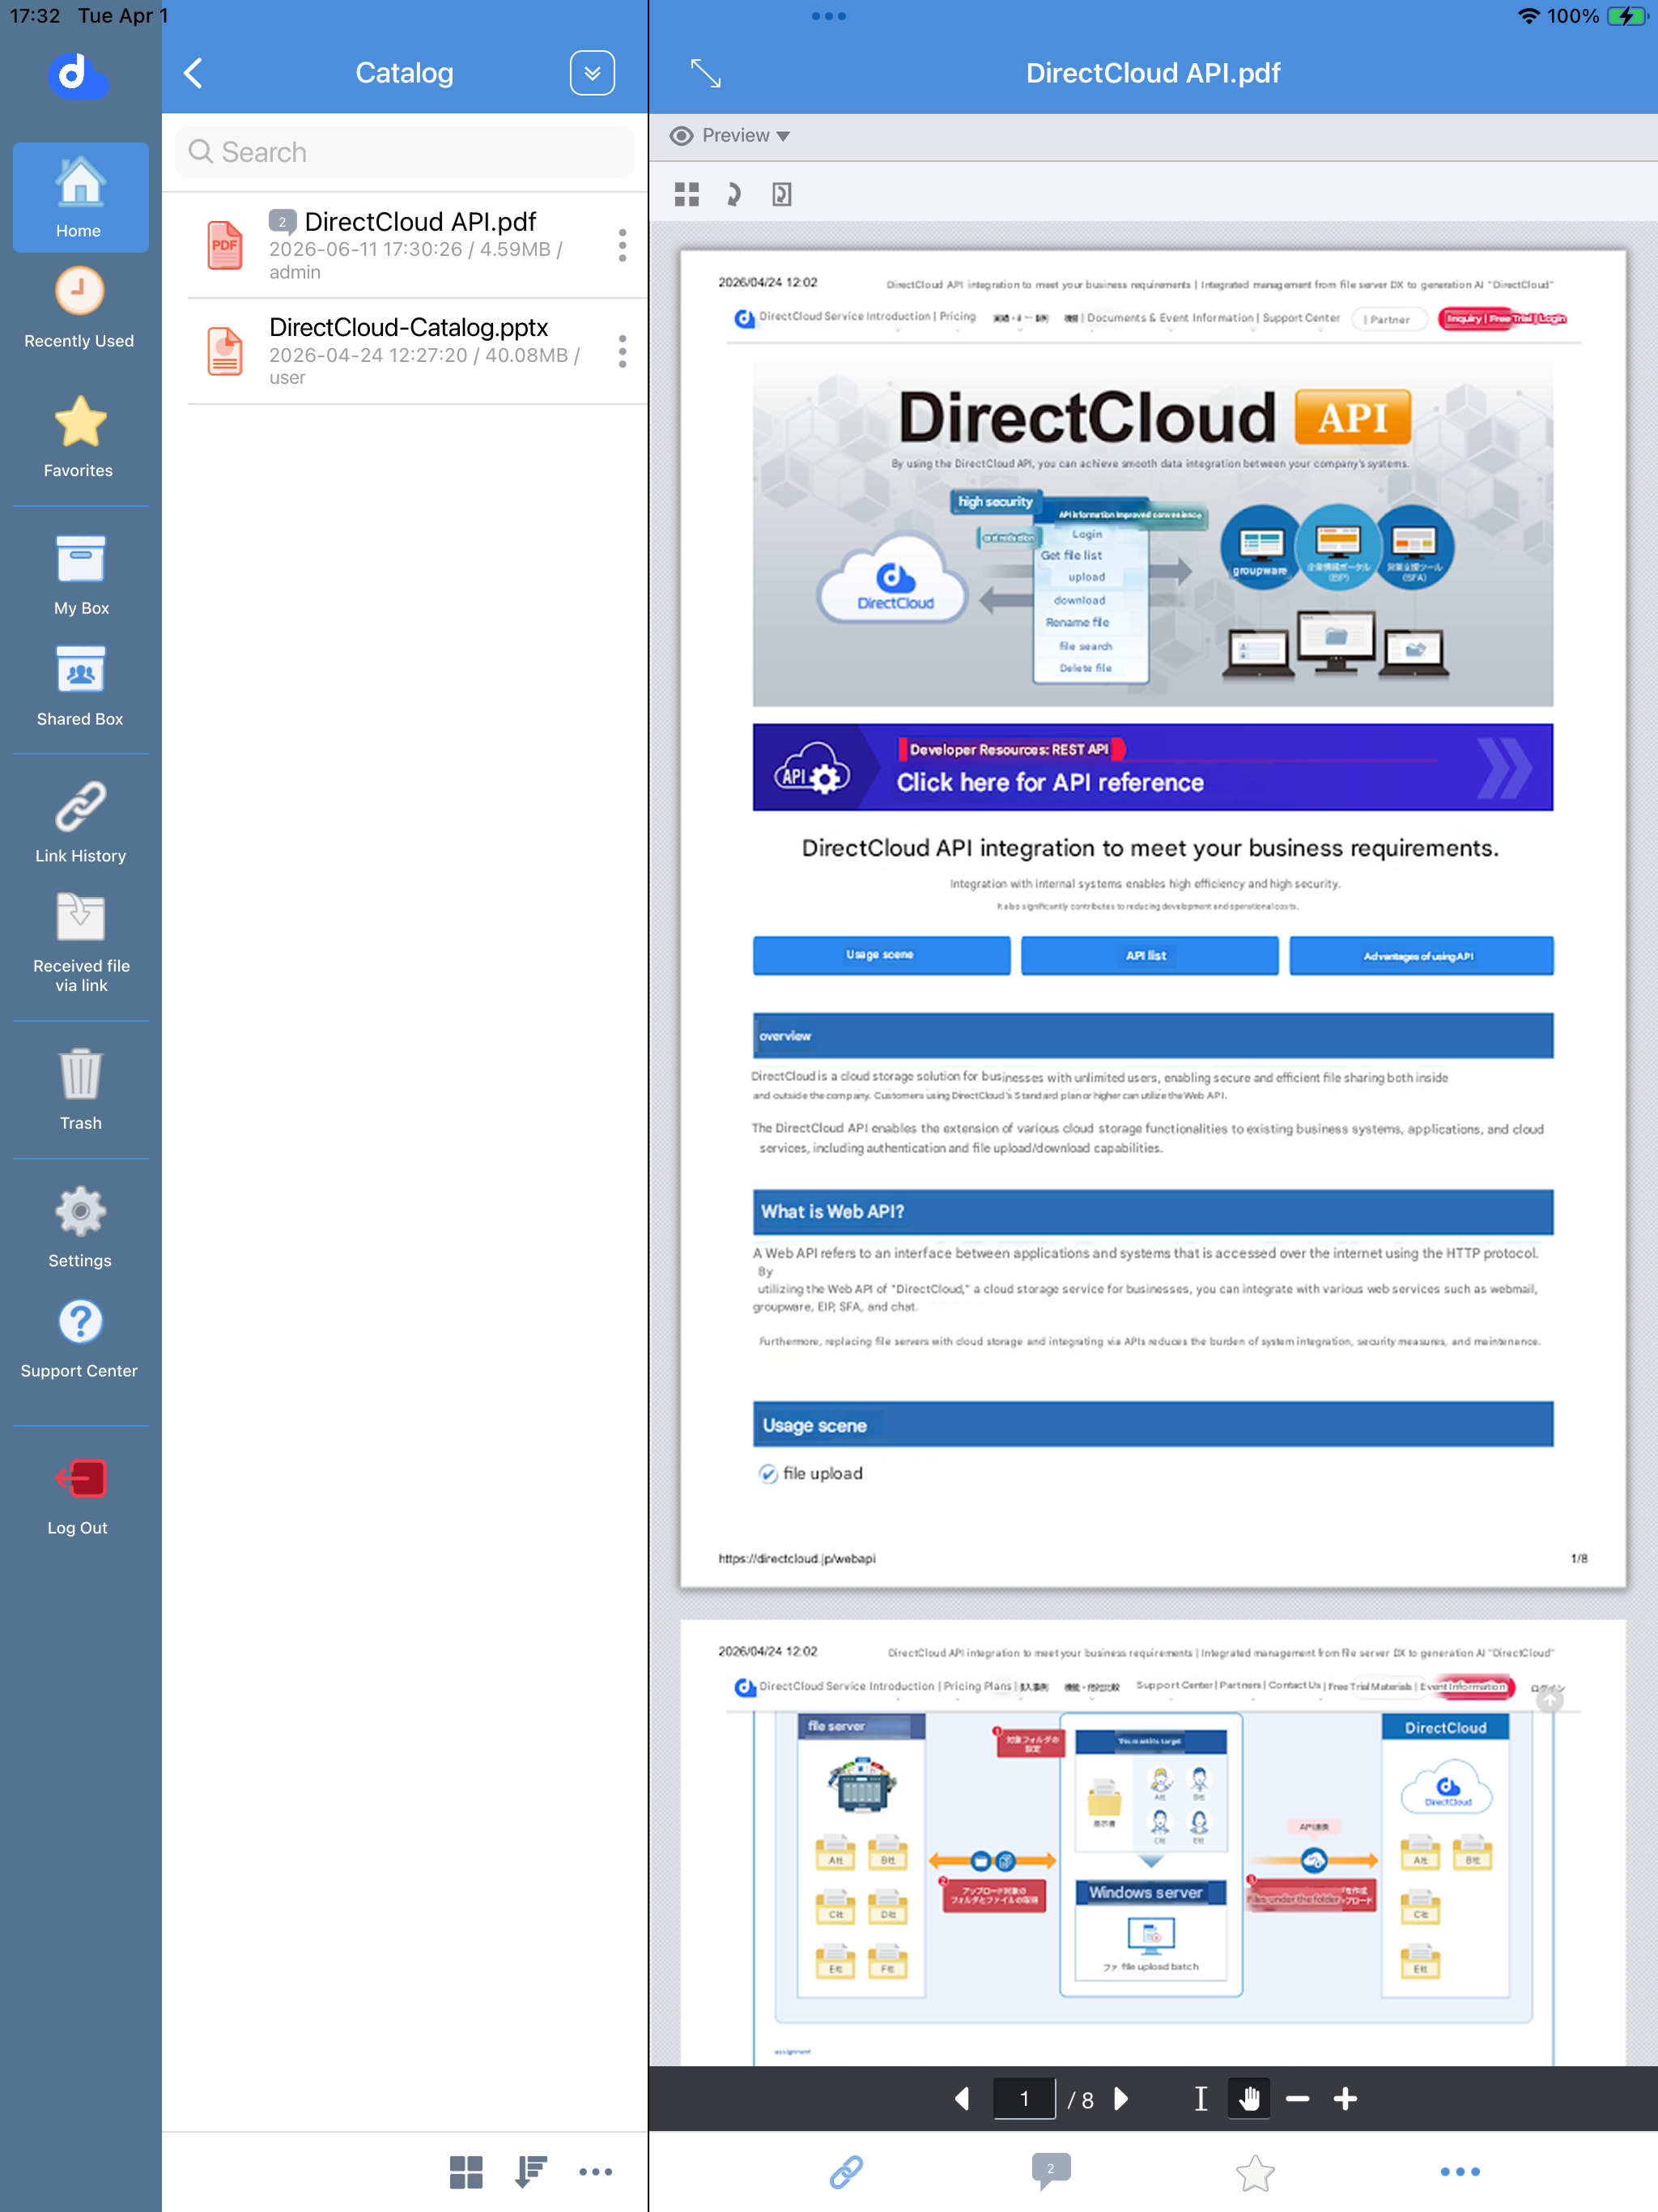Viewport: 1658px width, 2212px height.
Task: Switch to text selection cursor tool
Action: [x=1201, y=2098]
